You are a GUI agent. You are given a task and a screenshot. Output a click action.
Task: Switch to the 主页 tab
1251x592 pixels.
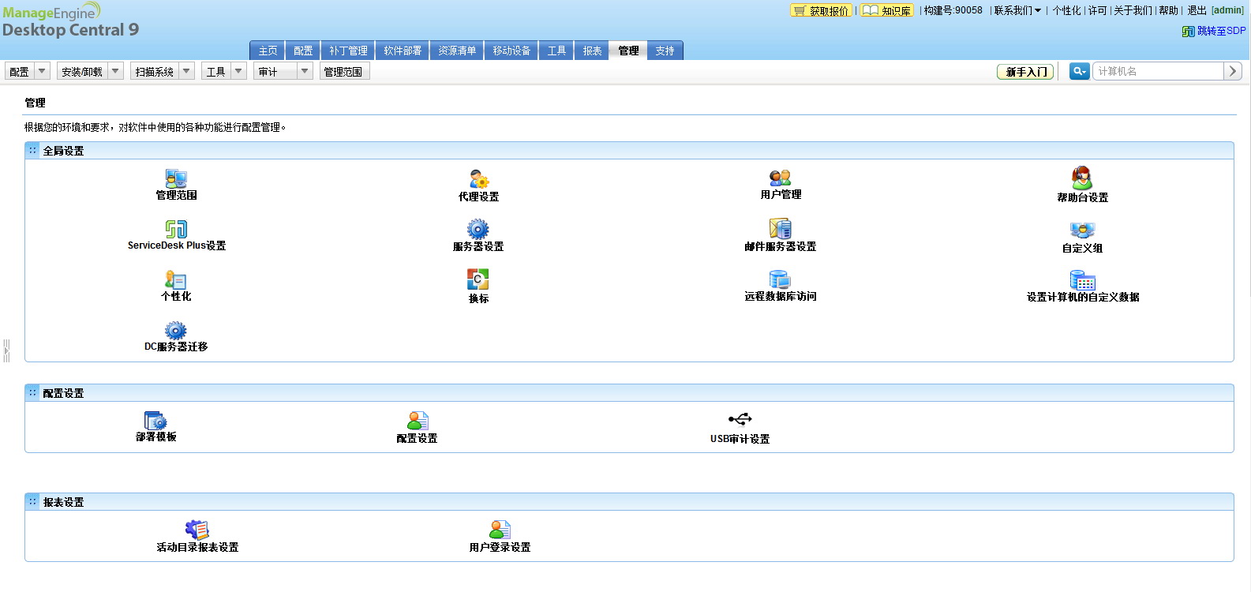pyautogui.click(x=268, y=51)
